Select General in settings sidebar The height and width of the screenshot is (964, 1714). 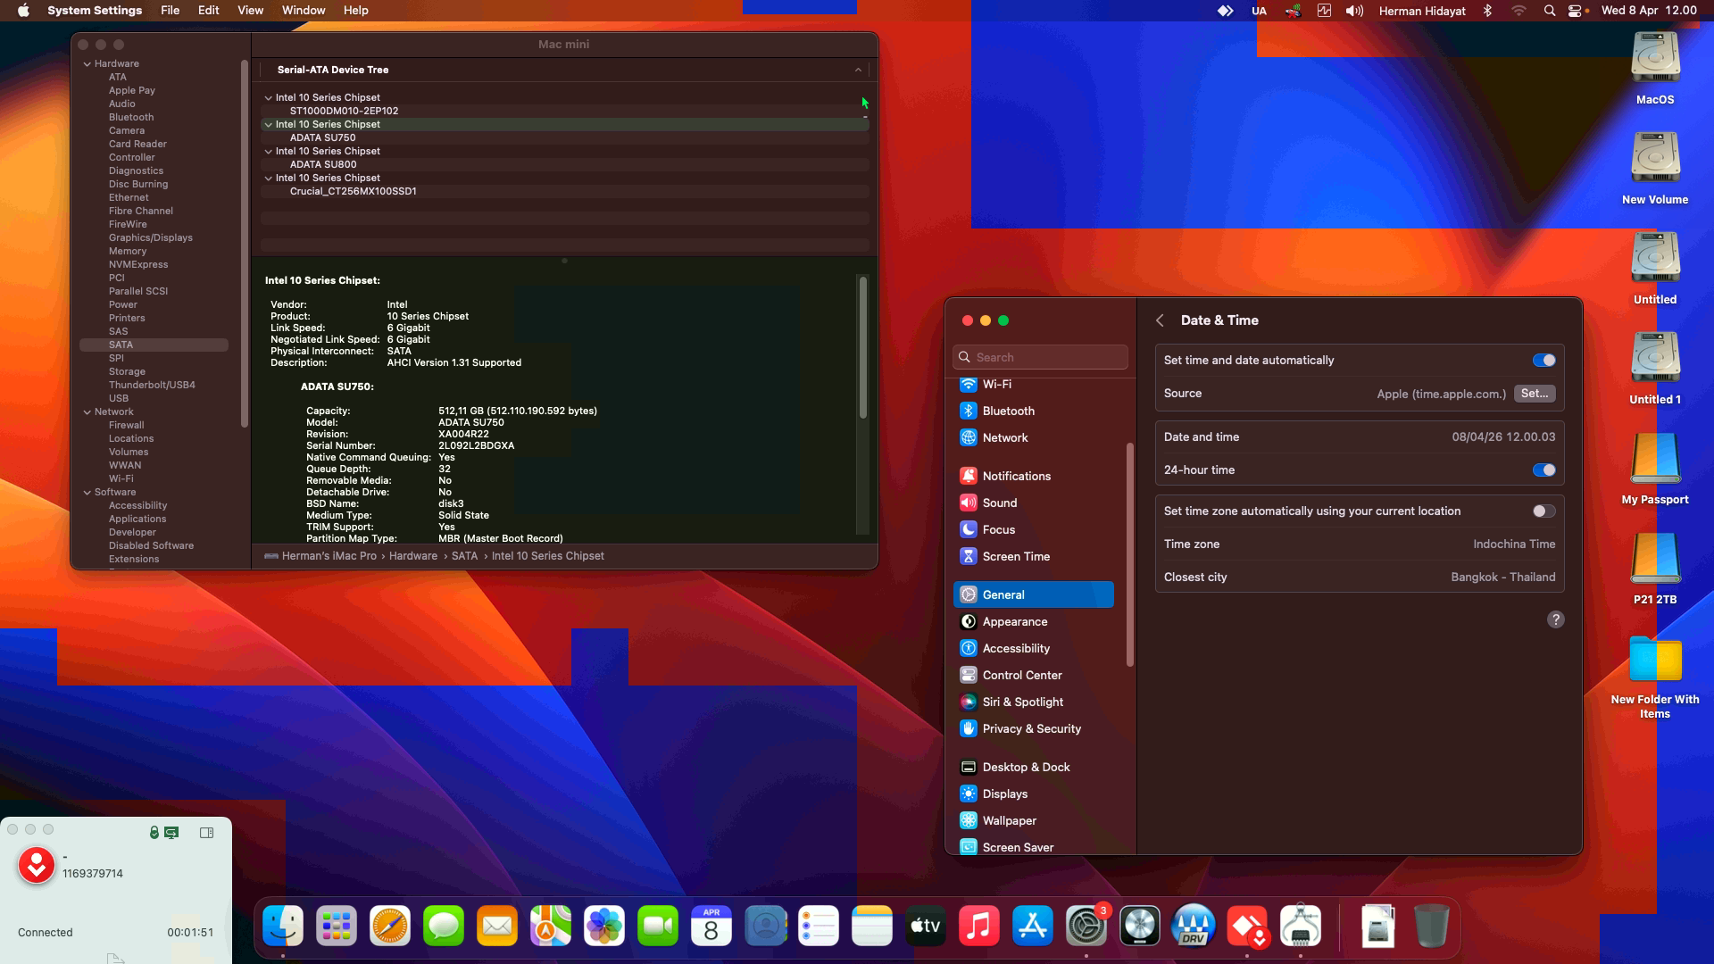coord(1033,594)
